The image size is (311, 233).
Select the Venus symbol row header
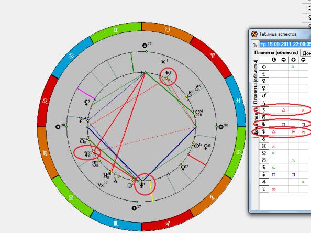(x=264, y=88)
